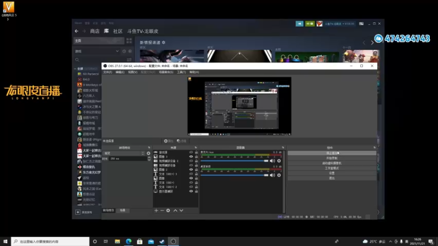Open OBS 编辑(E) menu
This screenshot has height=246, width=438.
tap(120, 72)
